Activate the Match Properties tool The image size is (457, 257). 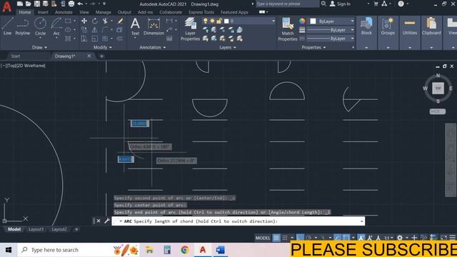287,29
